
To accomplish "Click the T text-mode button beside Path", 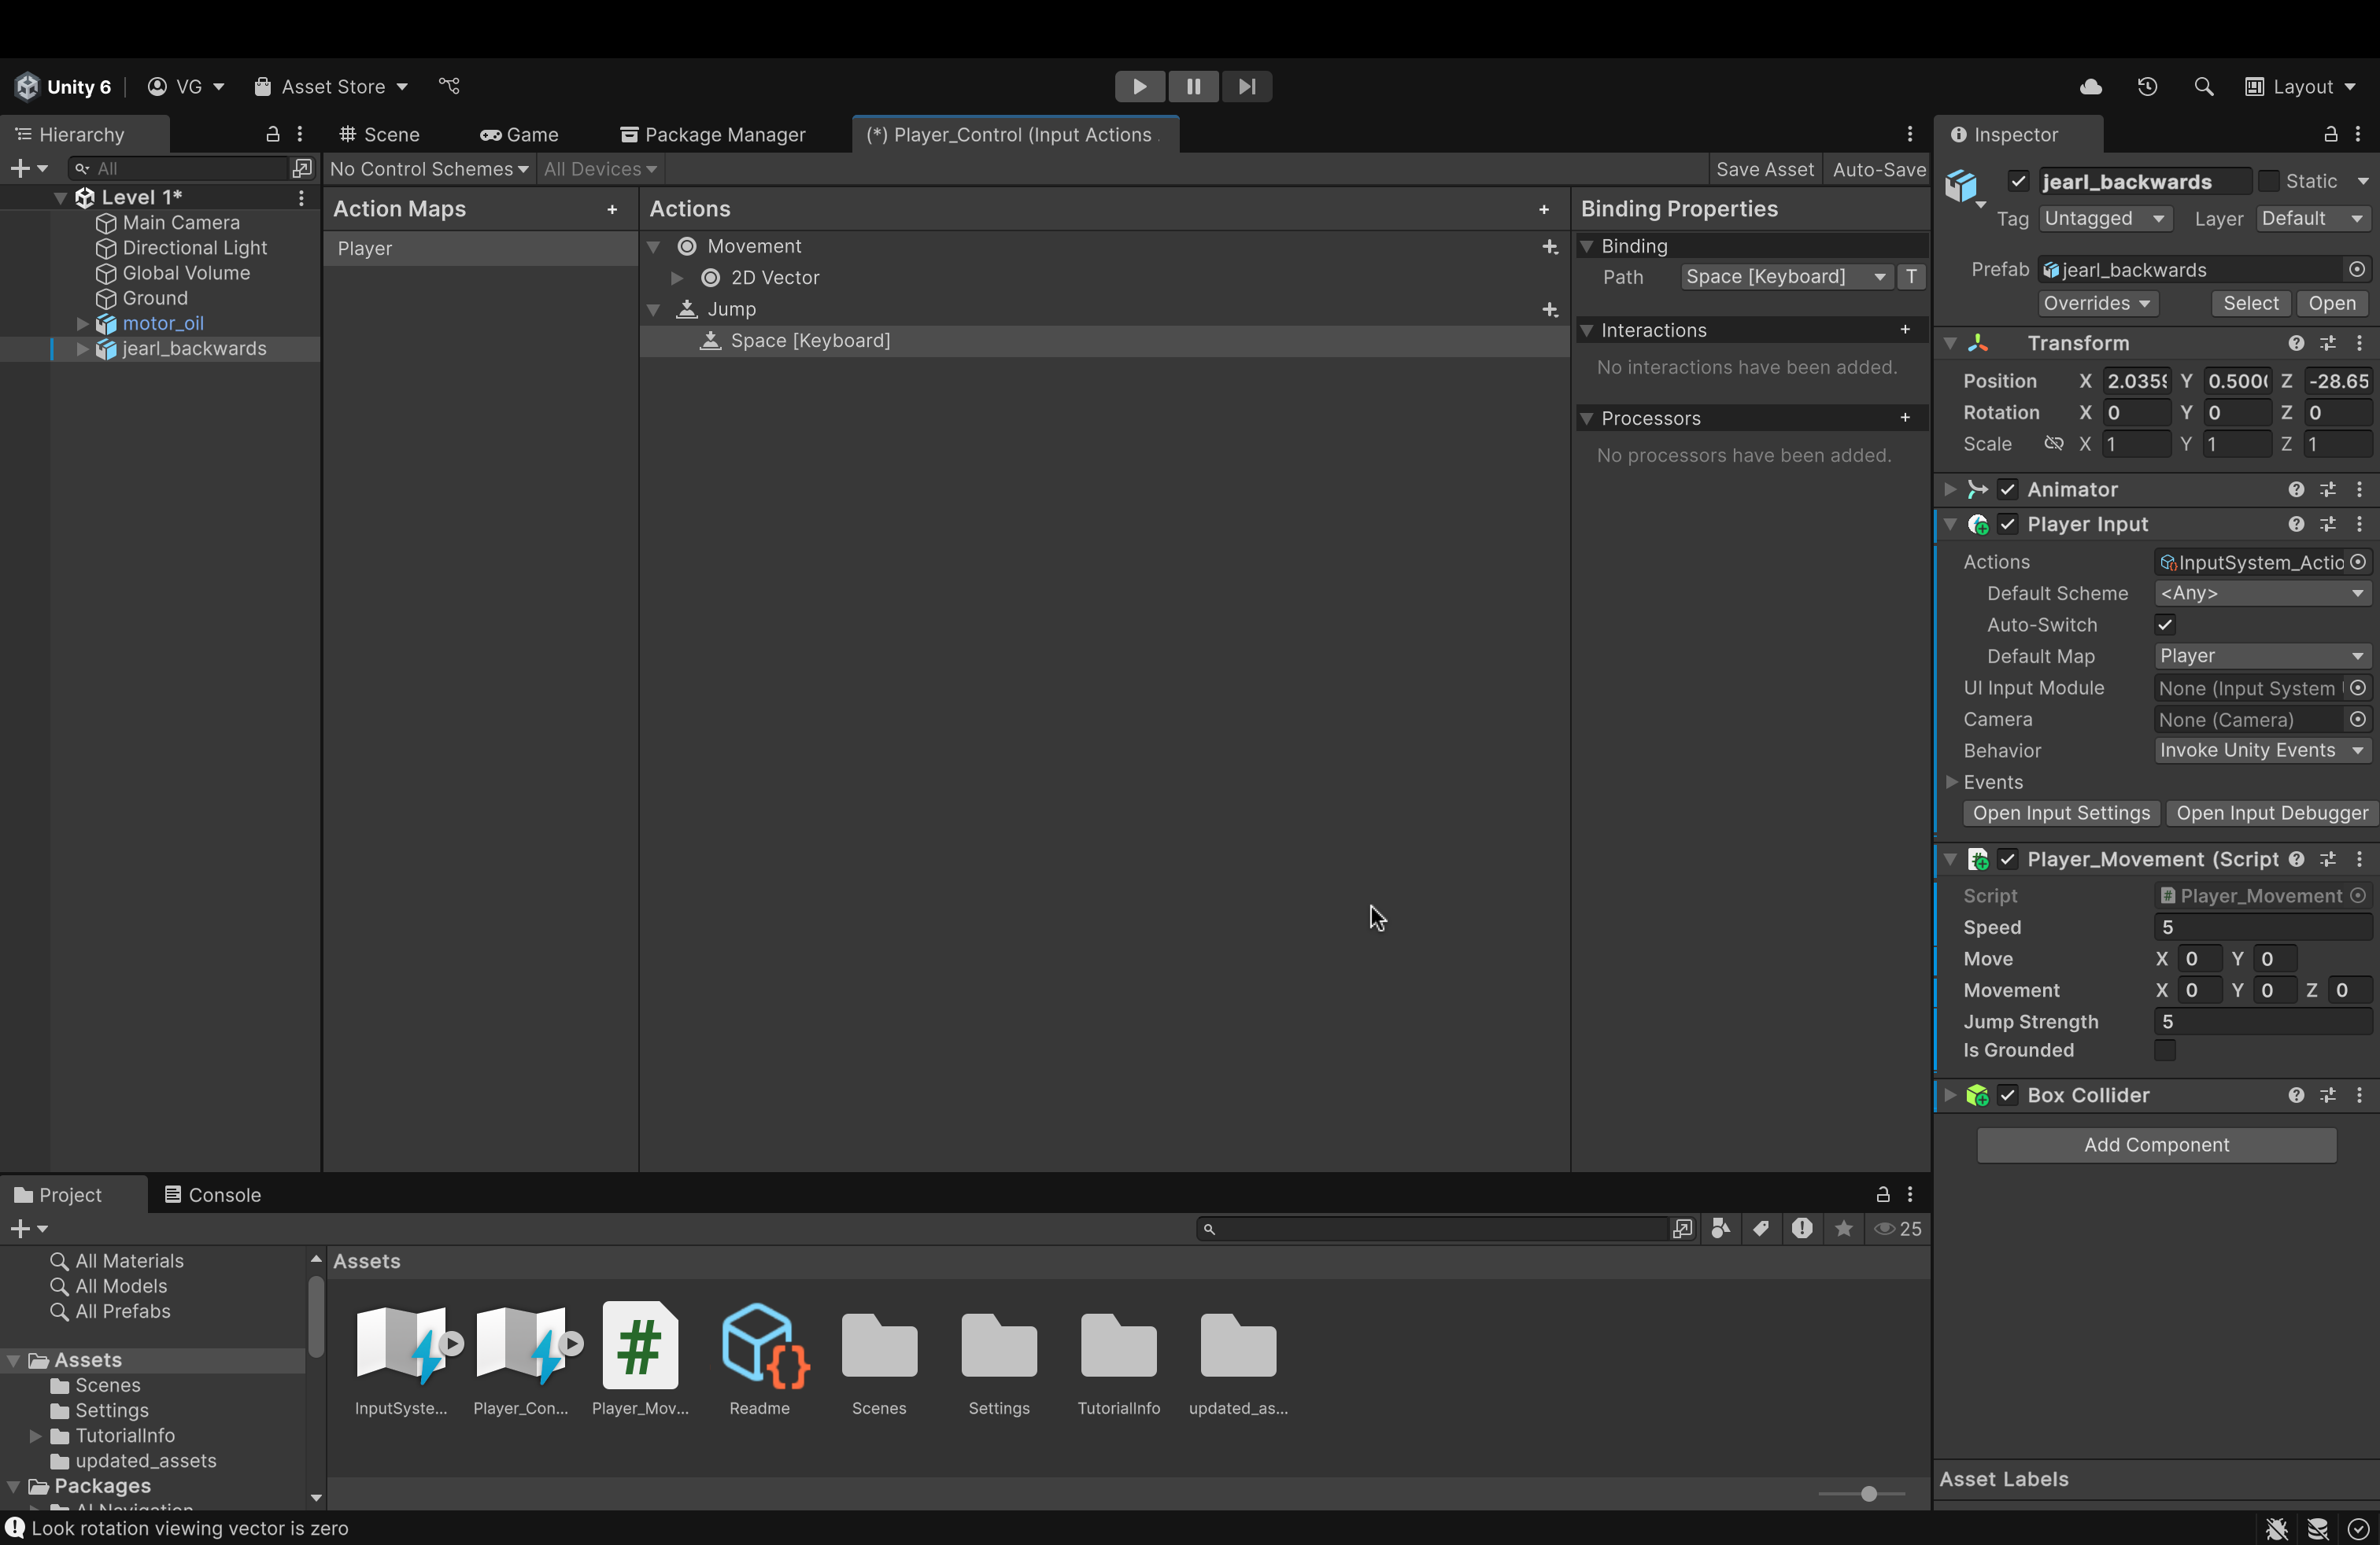I will point(1911,277).
